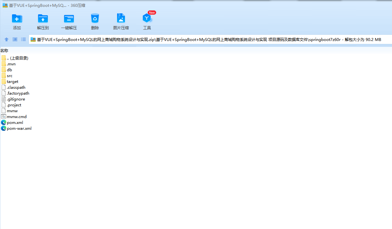Click the archive path address bar
The width and height of the screenshot is (392, 229).
point(210,40)
